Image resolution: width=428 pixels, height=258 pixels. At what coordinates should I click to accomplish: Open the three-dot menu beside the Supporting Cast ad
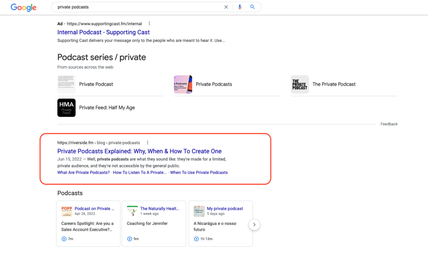tap(149, 23)
